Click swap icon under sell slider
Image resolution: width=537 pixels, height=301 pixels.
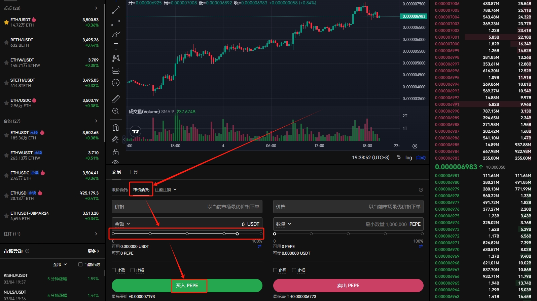421,247
